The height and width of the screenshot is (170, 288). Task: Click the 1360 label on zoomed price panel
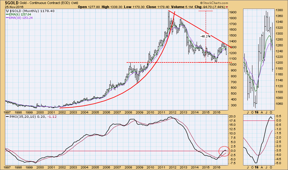pyautogui.click(x=279, y=16)
